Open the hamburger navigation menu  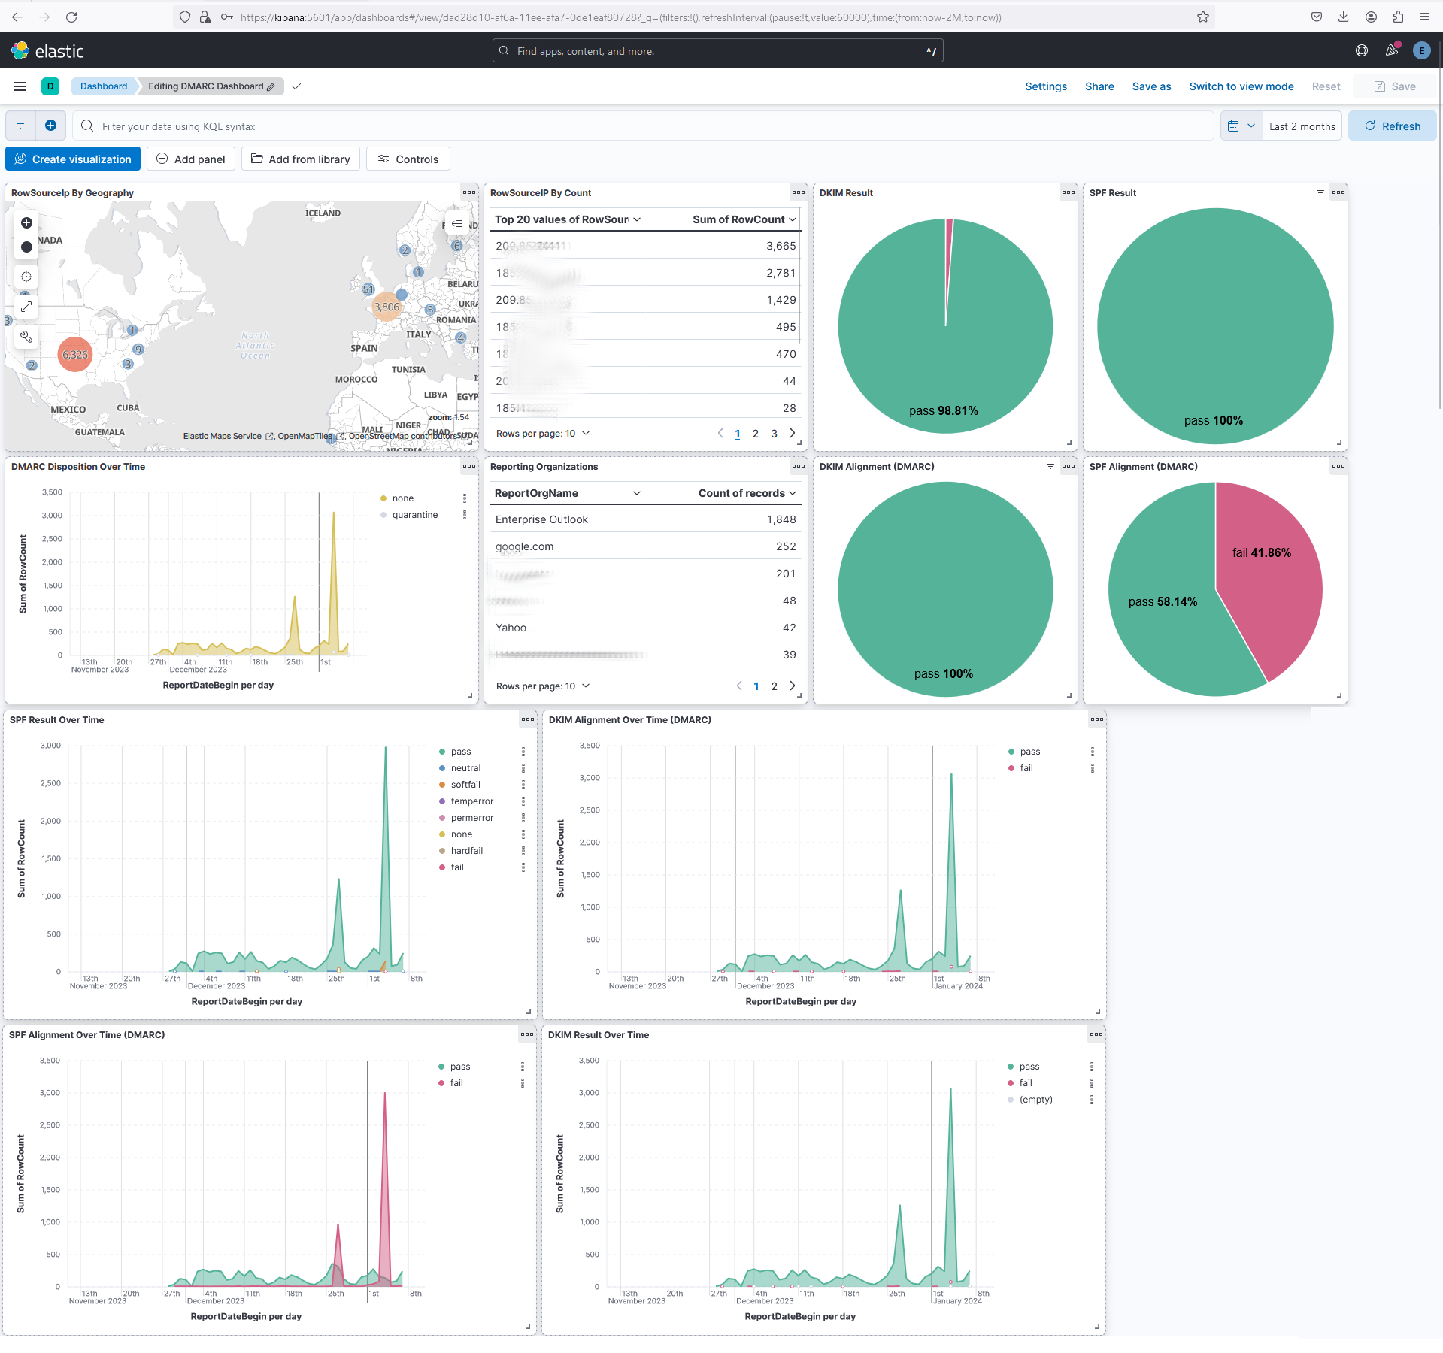pyautogui.click(x=20, y=86)
